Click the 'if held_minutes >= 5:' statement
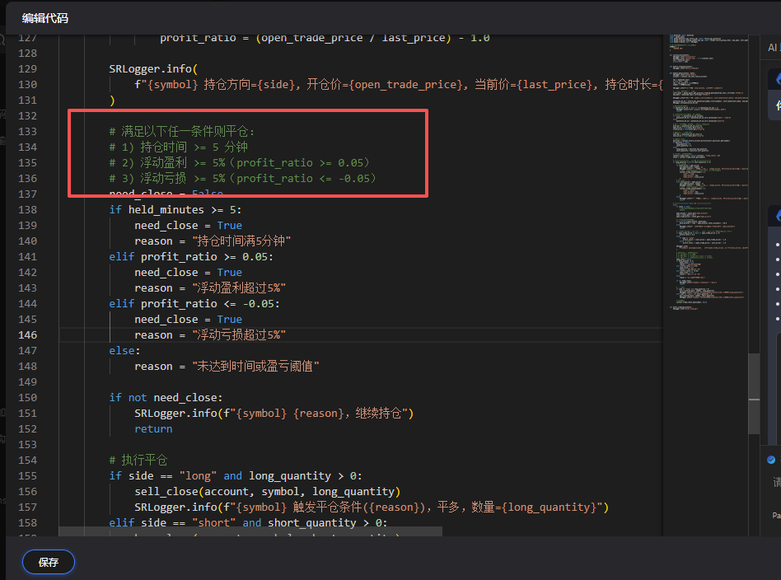Viewport: 781px width, 580px height. (175, 210)
